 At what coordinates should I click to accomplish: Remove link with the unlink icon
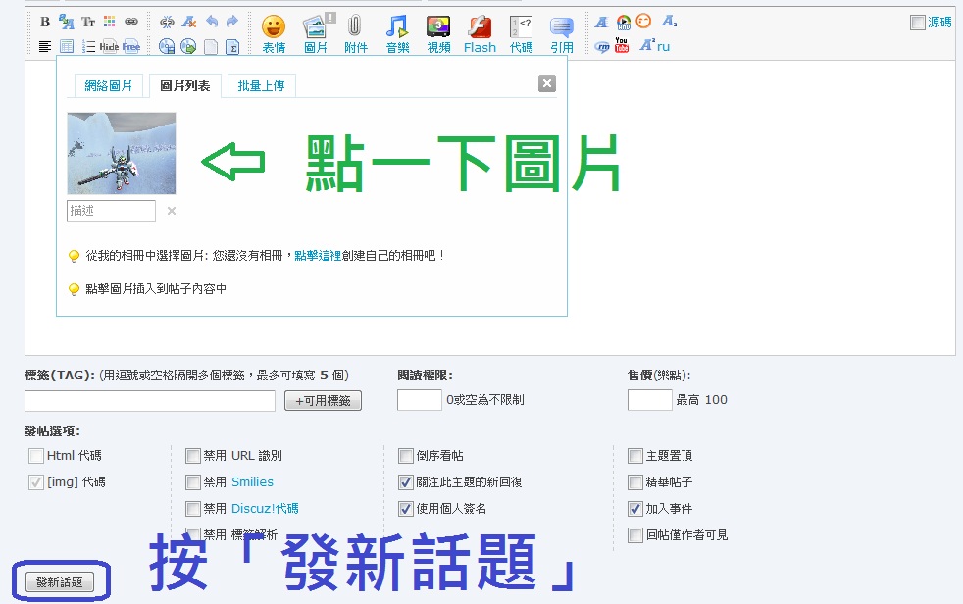167,23
